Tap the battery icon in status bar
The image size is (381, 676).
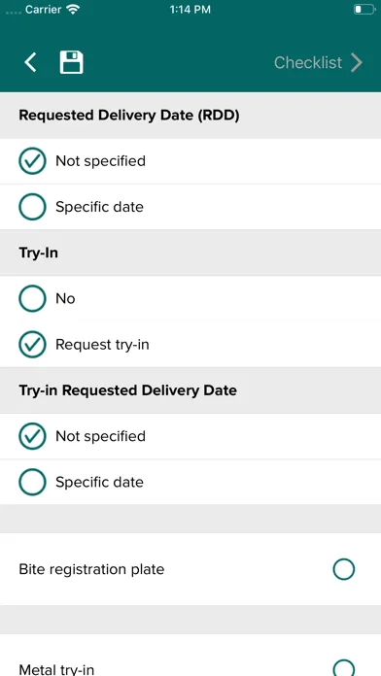(364, 10)
